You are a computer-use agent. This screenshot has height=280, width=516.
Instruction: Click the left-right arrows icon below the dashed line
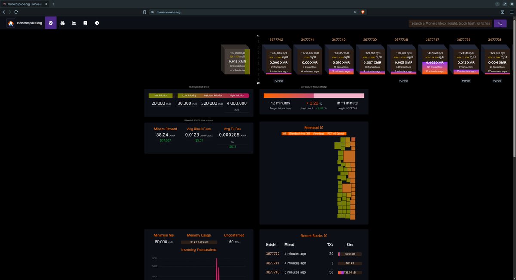[258, 83]
